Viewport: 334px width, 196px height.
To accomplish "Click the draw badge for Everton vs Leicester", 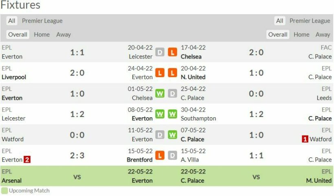I will click(160, 52).
